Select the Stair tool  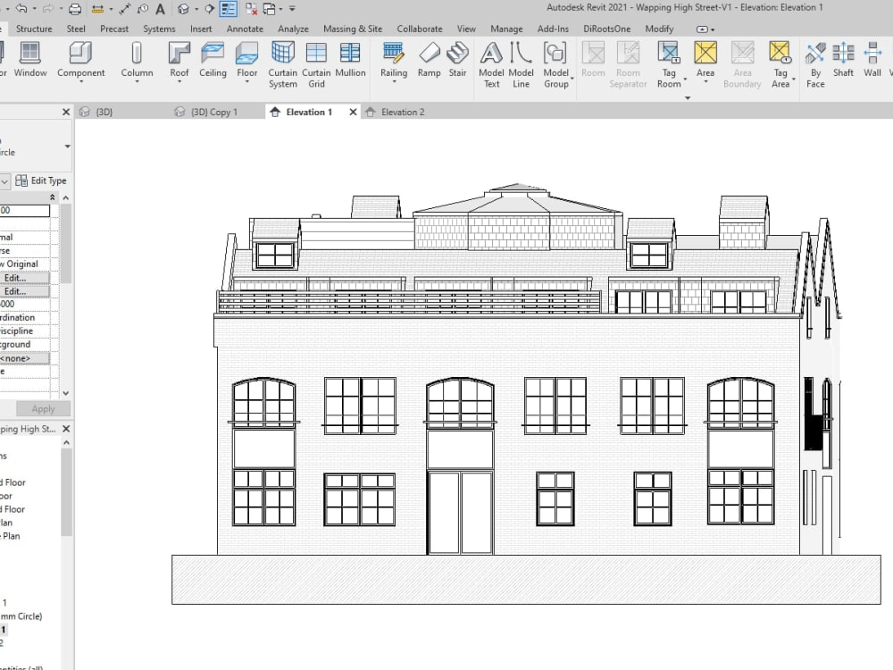pos(457,60)
